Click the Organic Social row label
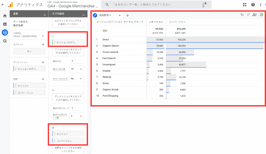The height and width of the screenshot is (154, 266). click(110, 89)
